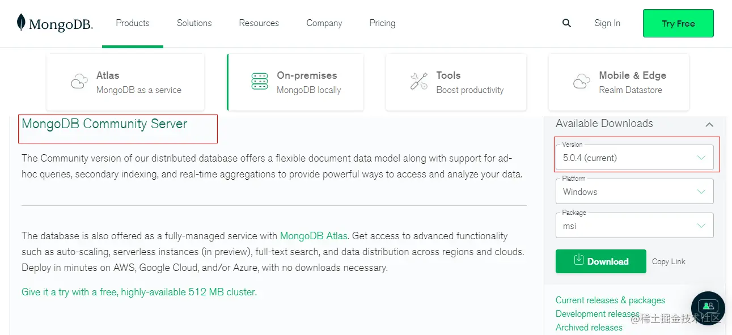This screenshot has height=335, width=732.
Task: Open the search magnifier icon
Action: click(566, 23)
